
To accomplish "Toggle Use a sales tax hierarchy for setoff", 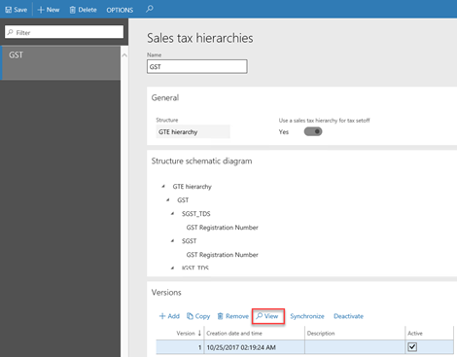I will click(x=313, y=131).
